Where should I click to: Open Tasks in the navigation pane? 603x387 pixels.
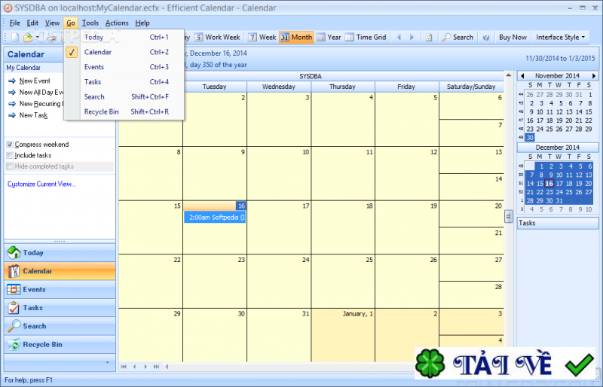pyautogui.click(x=60, y=308)
